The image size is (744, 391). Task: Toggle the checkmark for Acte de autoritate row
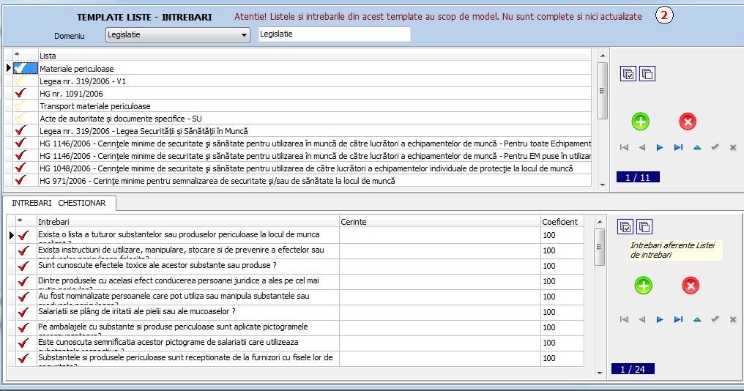21,118
